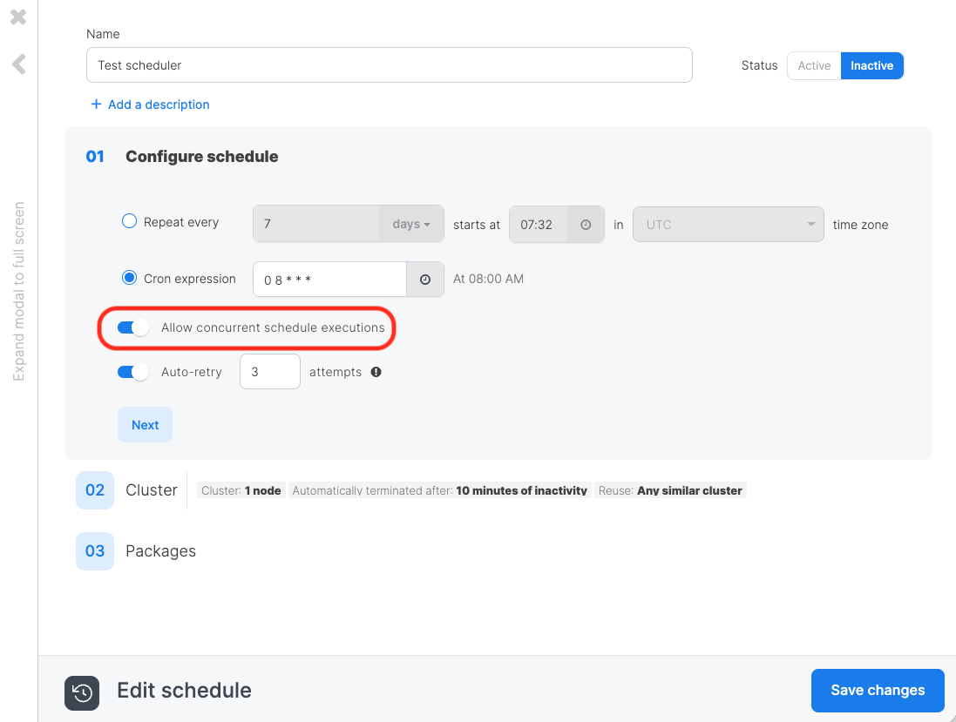
Task: Click the schedule Name input field
Action: pos(389,65)
